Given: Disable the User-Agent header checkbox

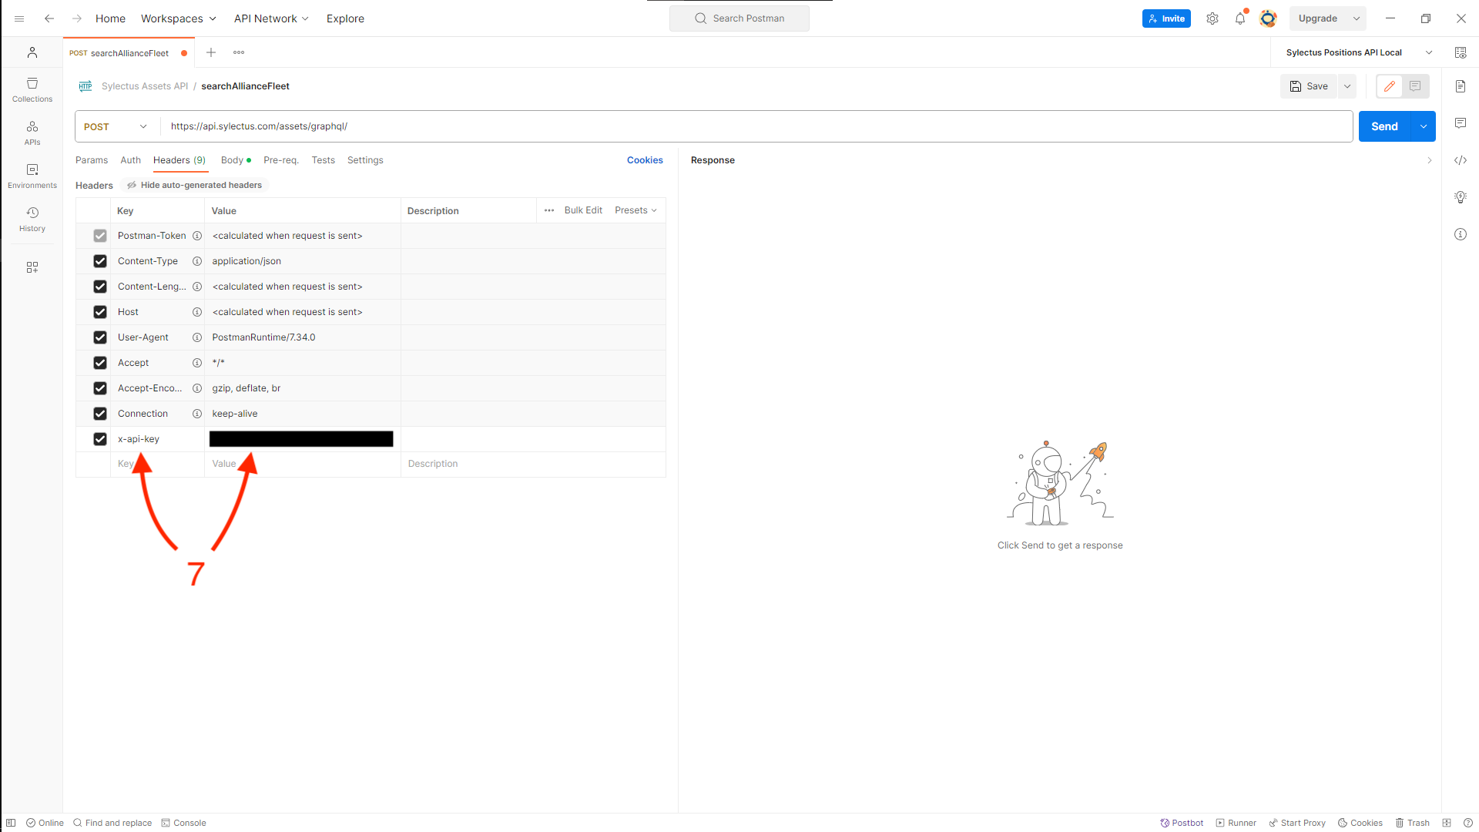Looking at the screenshot, I should point(100,337).
